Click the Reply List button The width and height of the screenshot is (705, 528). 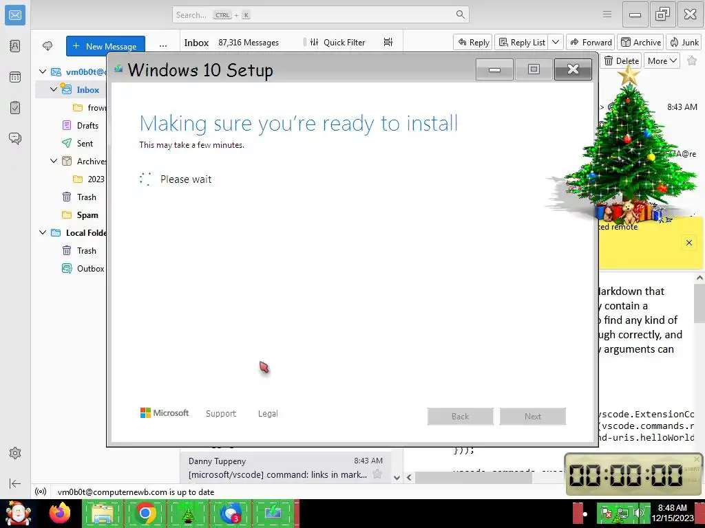pyautogui.click(x=522, y=42)
